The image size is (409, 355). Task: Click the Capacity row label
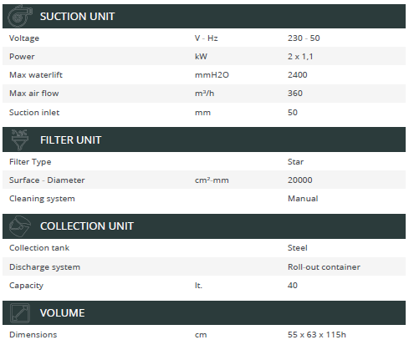point(27,286)
